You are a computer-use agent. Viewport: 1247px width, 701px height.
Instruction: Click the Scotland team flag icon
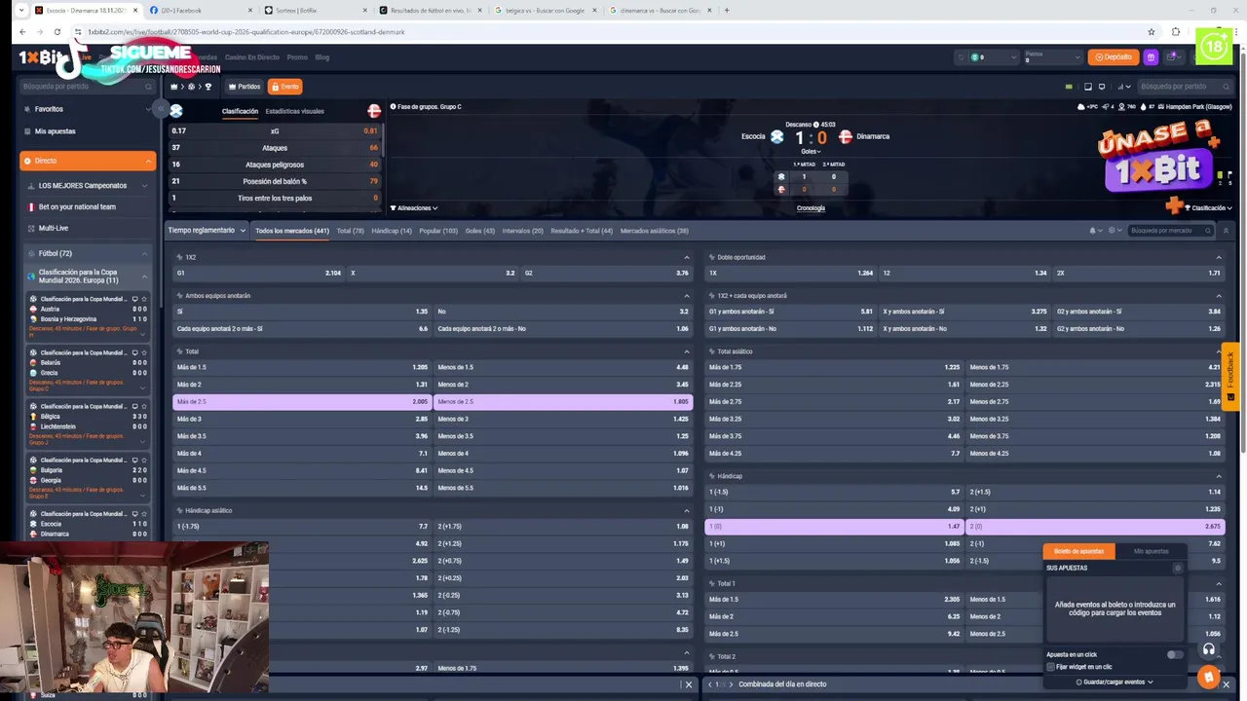click(x=776, y=136)
